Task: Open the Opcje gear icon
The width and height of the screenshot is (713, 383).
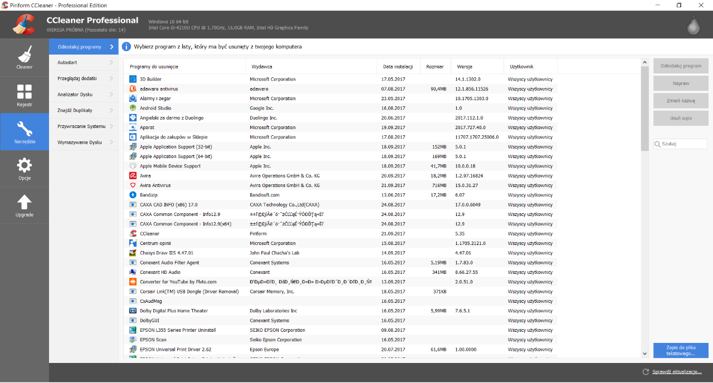Action: point(24,165)
